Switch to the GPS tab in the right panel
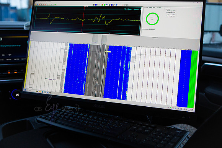The width and height of the screenshot is (222, 148). point(154,8)
